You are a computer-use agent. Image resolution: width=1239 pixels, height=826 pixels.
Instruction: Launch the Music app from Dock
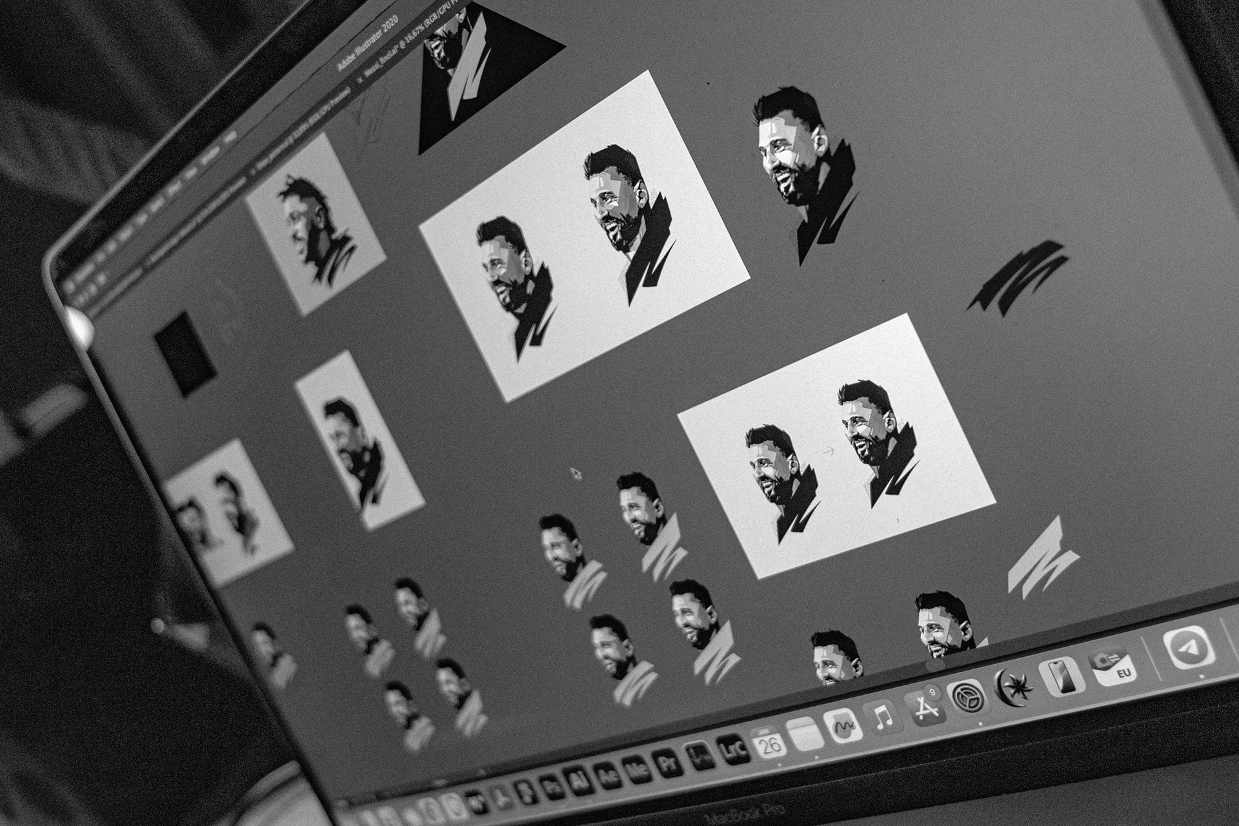tap(881, 717)
